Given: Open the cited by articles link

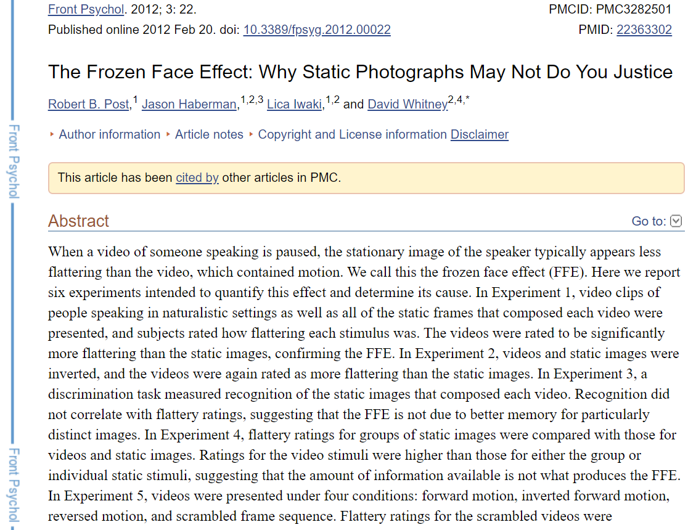Looking at the screenshot, I should pyautogui.click(x=197, y=177).
